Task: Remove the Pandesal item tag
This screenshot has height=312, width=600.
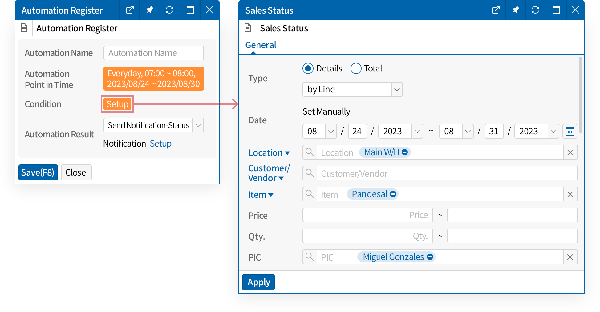Action: coord(393,194)
